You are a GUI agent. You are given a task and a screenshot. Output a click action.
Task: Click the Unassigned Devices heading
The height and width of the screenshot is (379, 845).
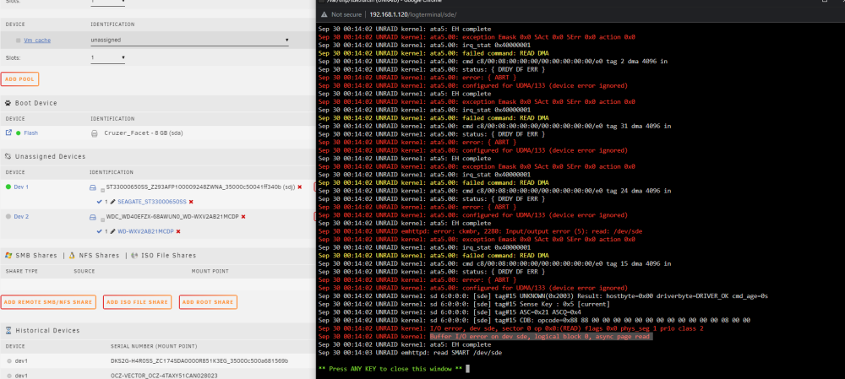pyautogui.click(x=50, y=157)
